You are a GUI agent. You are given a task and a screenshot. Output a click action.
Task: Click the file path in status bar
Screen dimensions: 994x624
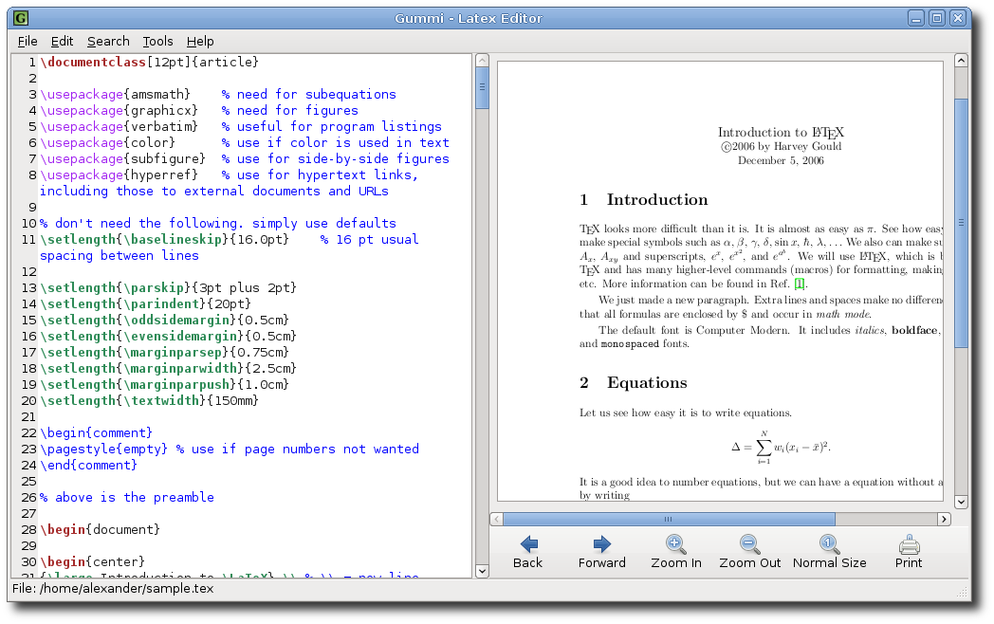(113, 589)
